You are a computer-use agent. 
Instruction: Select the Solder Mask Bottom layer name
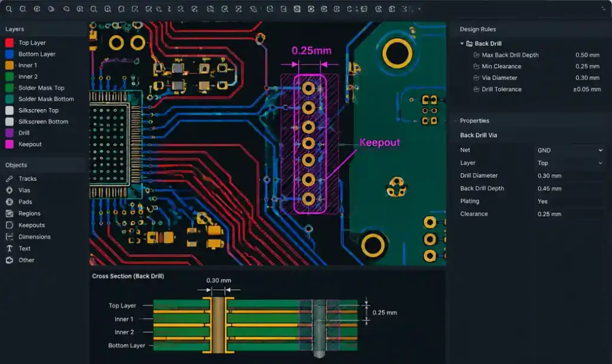(46, 99)
